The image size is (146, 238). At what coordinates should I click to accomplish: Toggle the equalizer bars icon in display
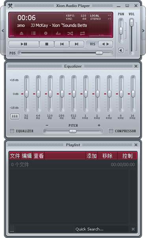tap(58, 33)
